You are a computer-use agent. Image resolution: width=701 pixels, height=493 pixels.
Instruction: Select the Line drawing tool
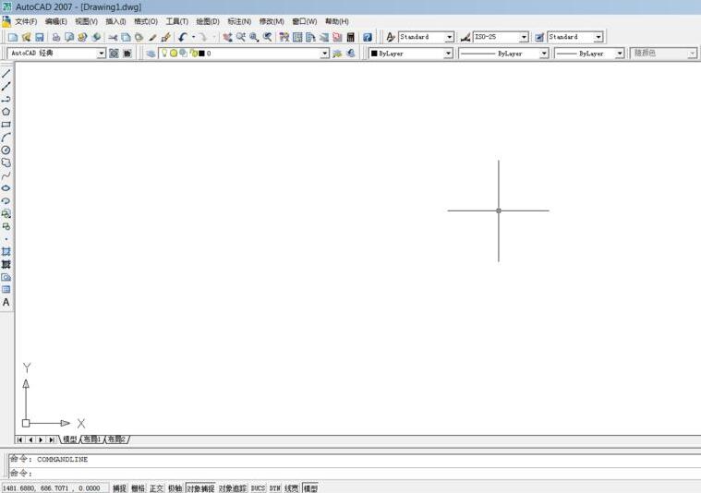pos(6,74)
